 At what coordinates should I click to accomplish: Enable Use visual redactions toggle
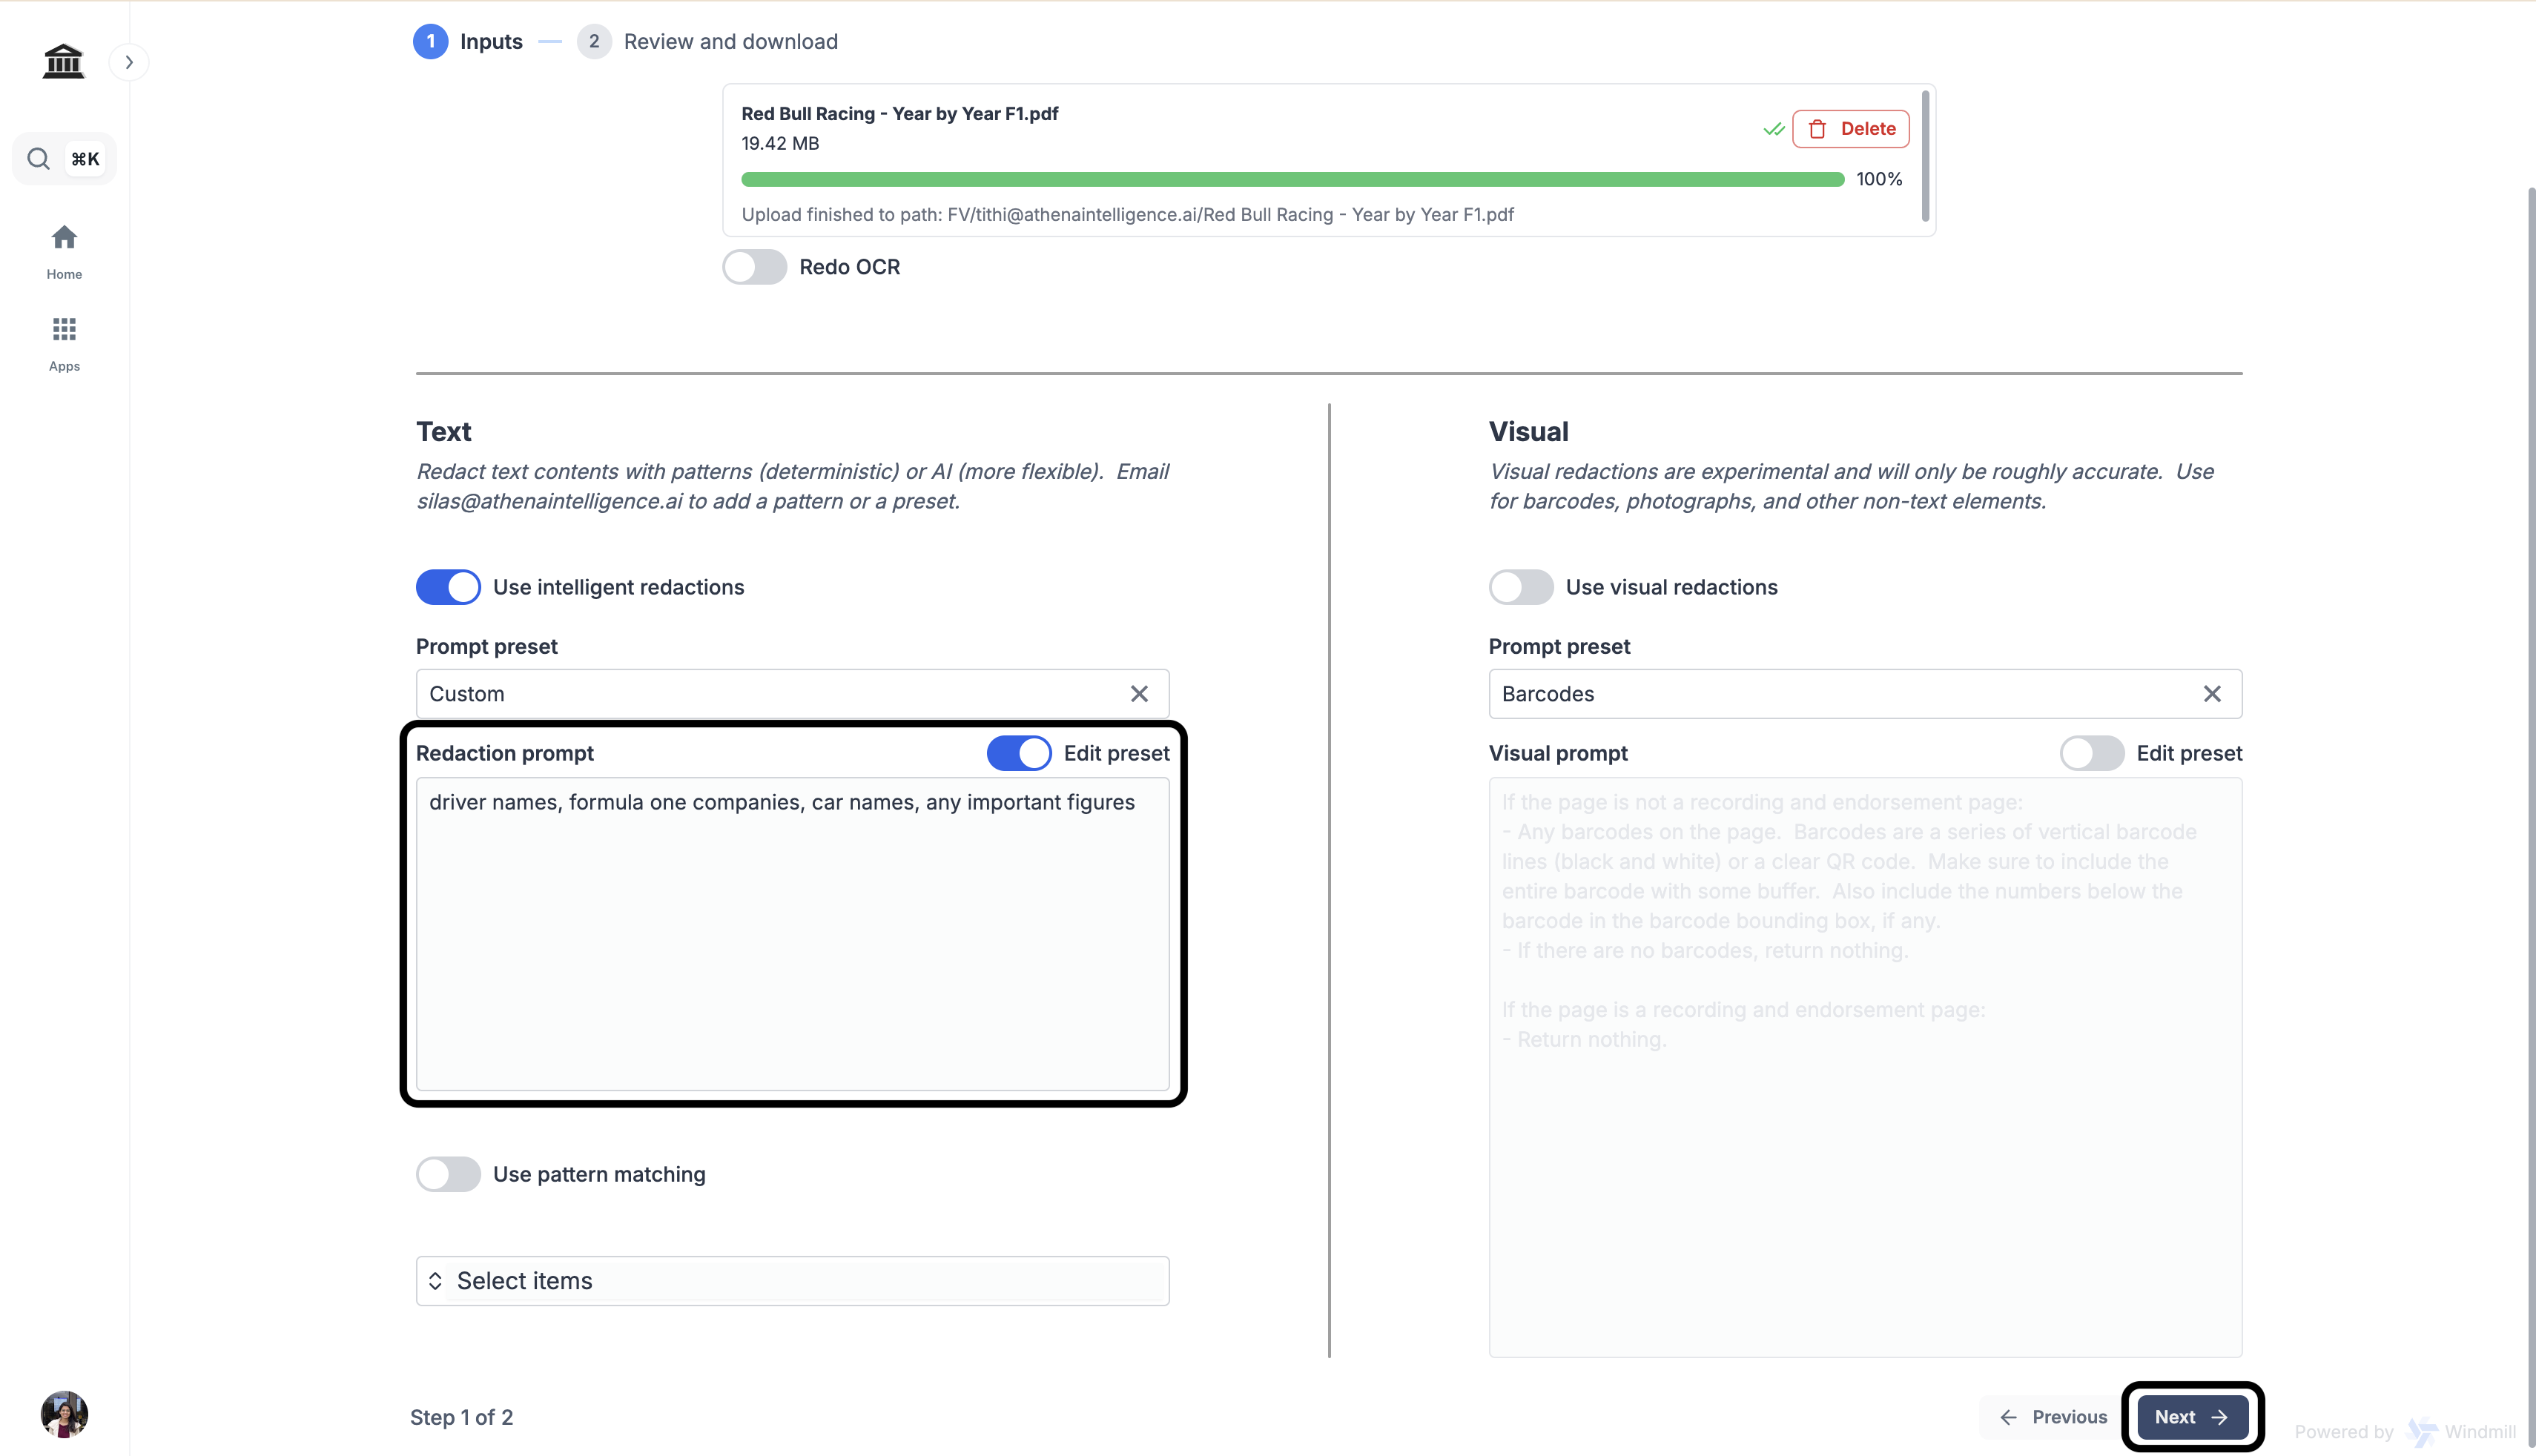(1520, 587)
